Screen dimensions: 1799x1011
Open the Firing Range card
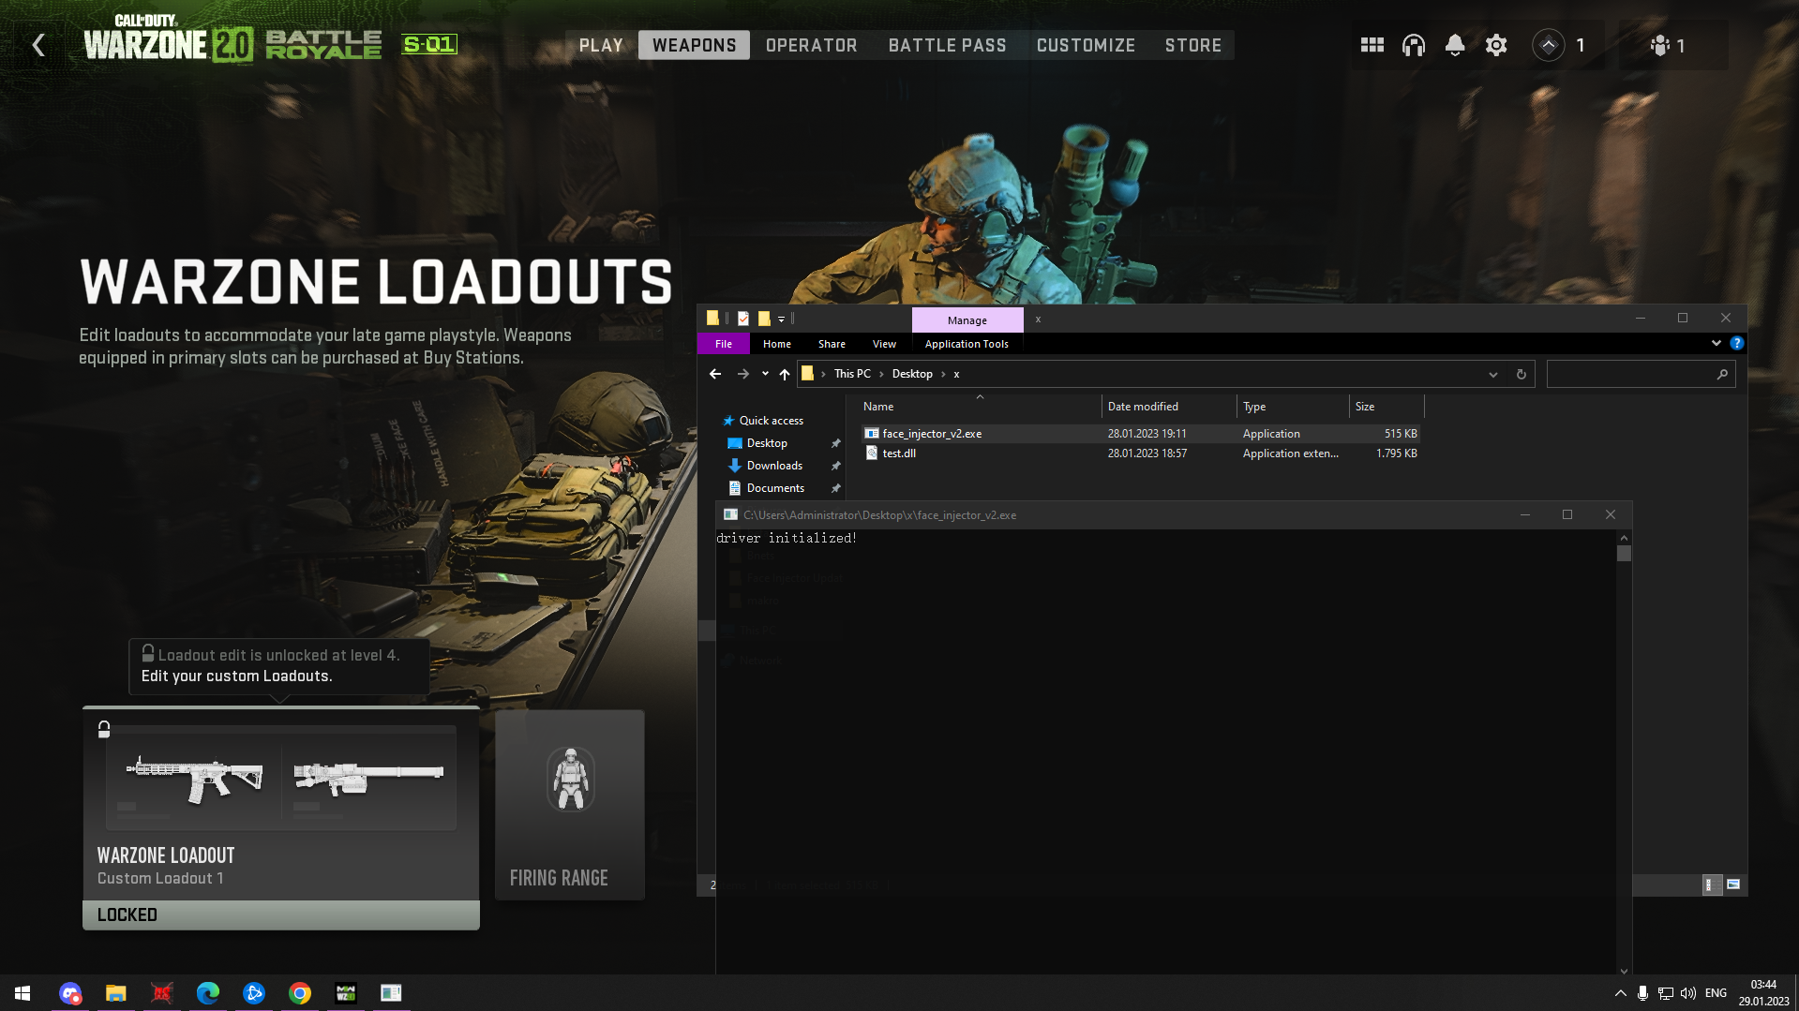click(570, 805)
